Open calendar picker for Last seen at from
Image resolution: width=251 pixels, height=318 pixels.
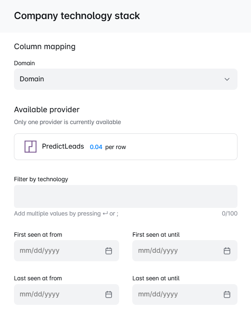coord(109,294)
